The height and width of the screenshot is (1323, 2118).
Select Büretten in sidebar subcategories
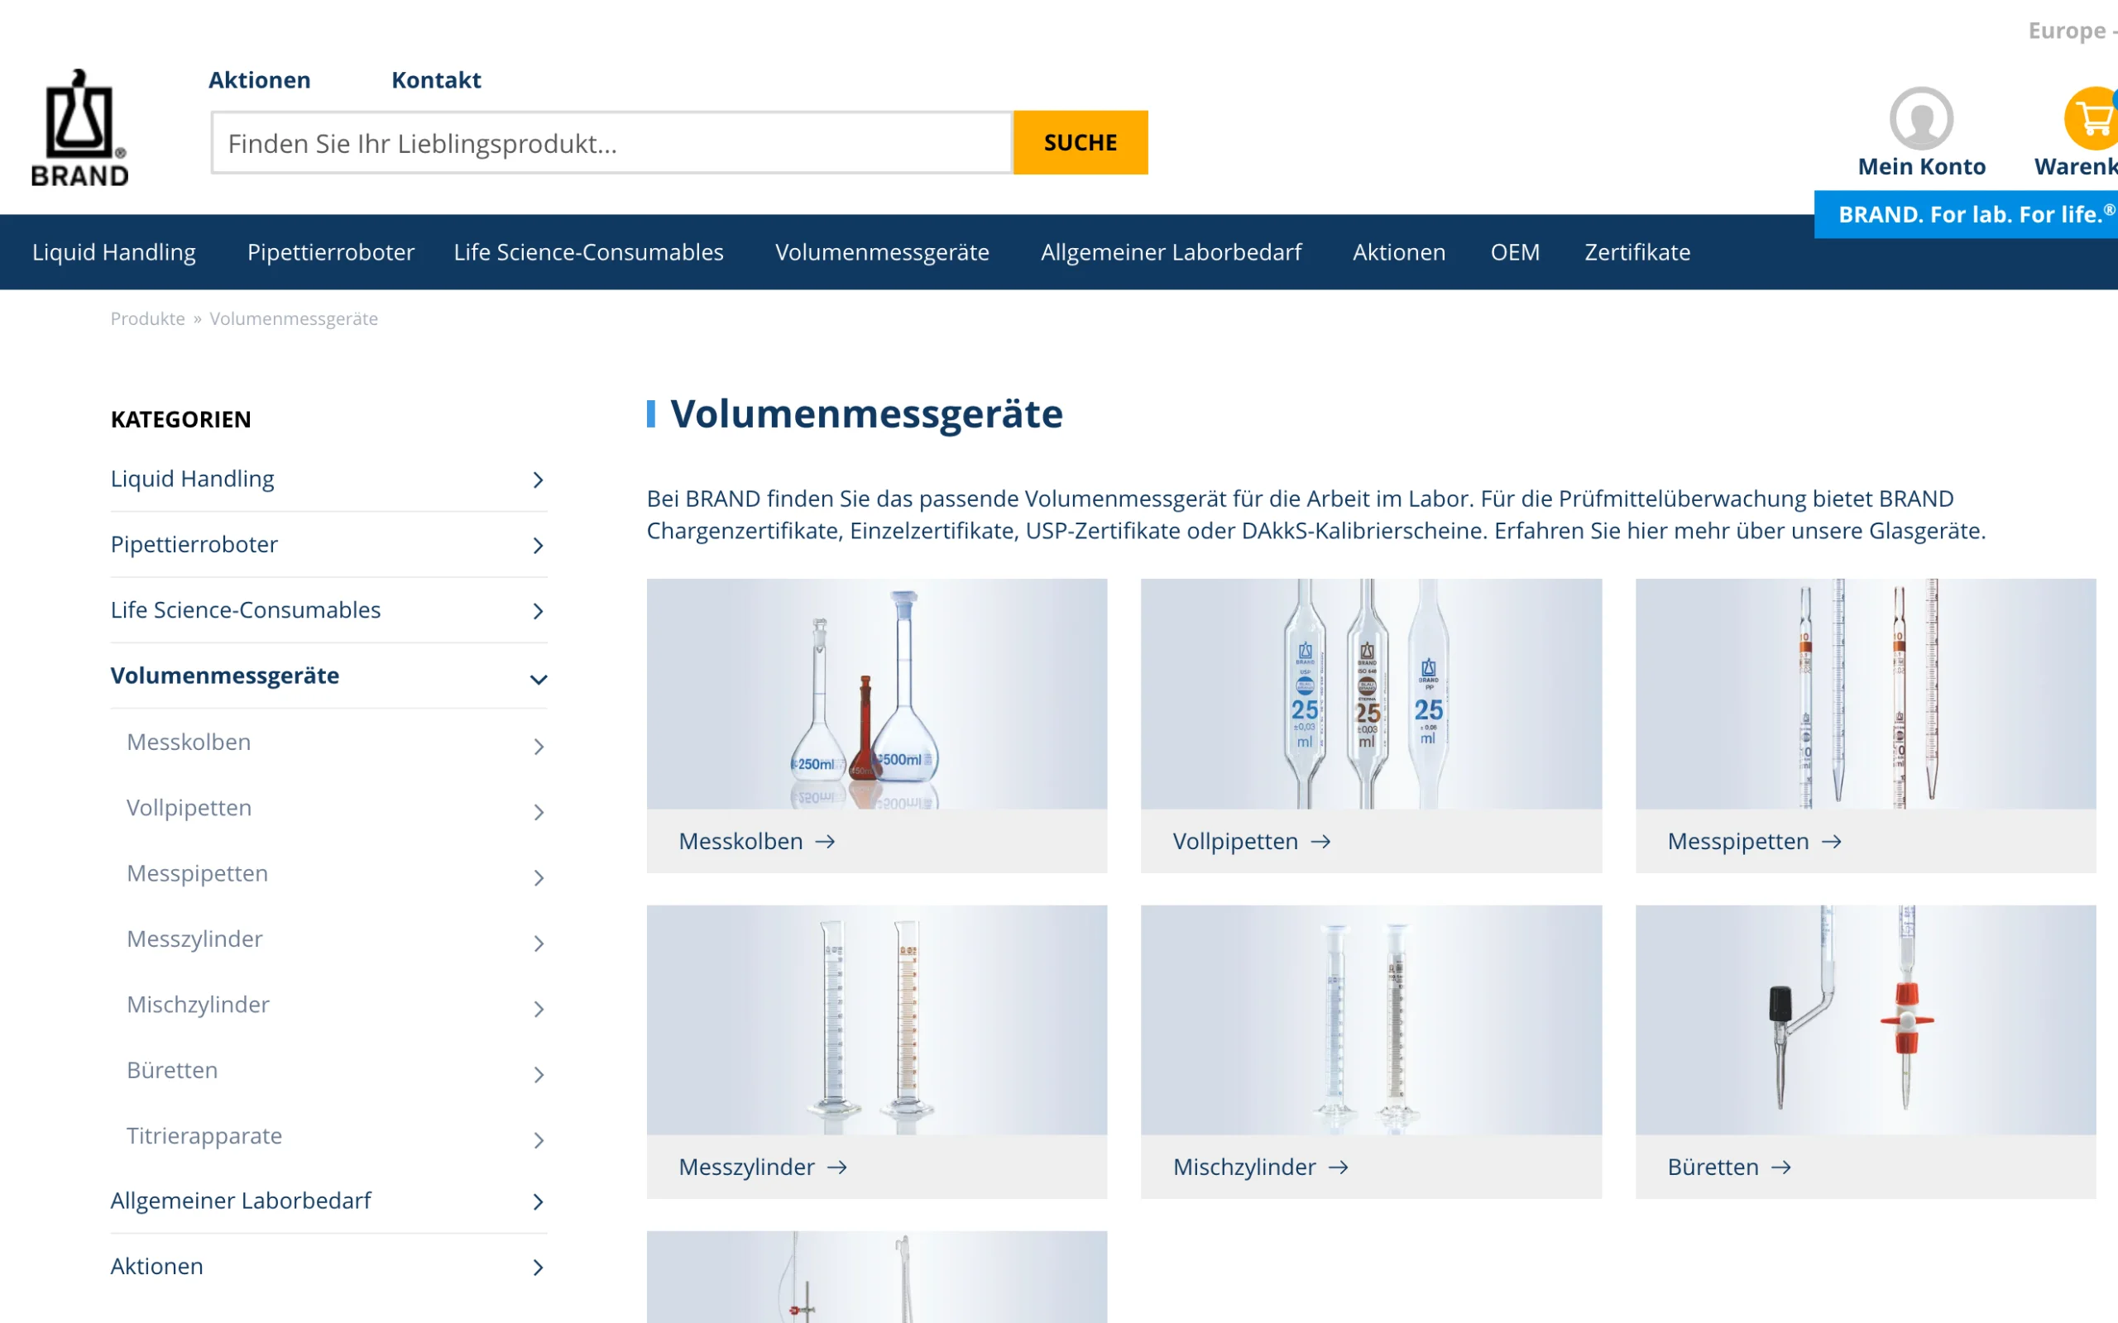[172, 1071]
